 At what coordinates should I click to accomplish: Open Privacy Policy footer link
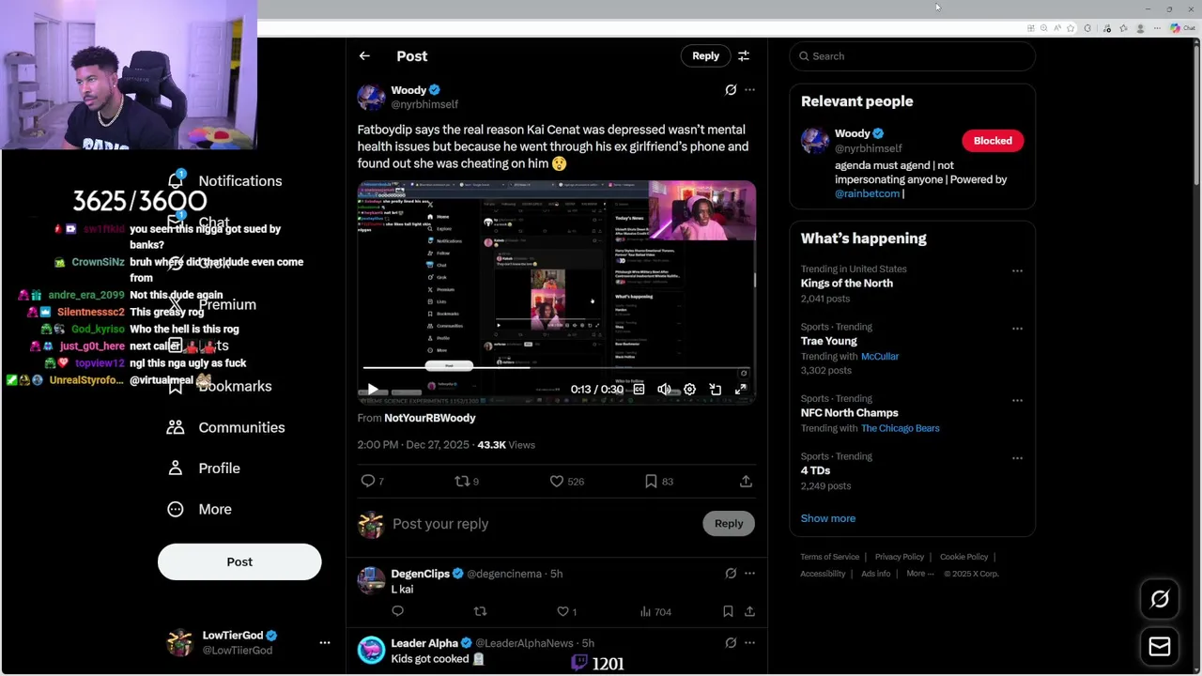(900, 557)
